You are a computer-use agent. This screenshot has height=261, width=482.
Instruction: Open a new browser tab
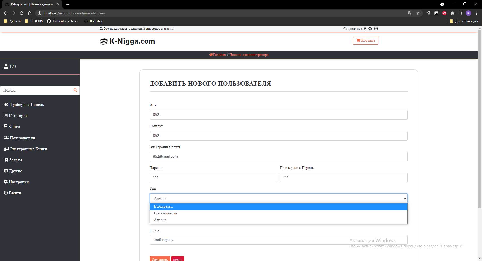point(68,4)
